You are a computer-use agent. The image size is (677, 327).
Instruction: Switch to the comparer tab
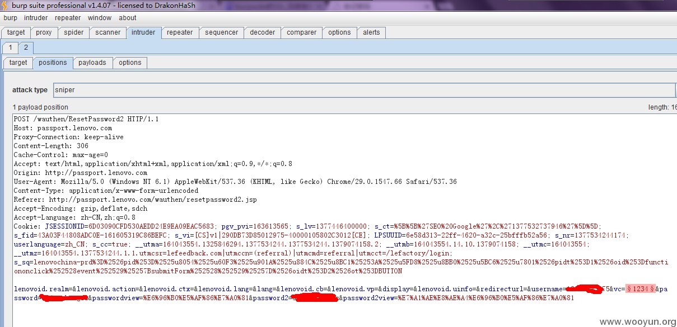[301, 32]
